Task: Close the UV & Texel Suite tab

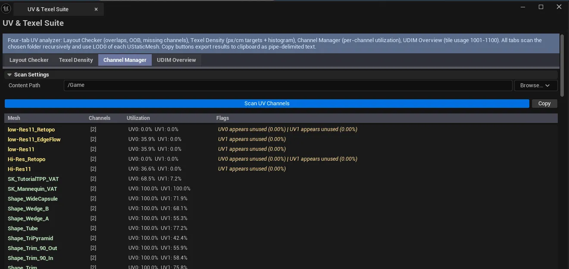Action: coord(96,9)
